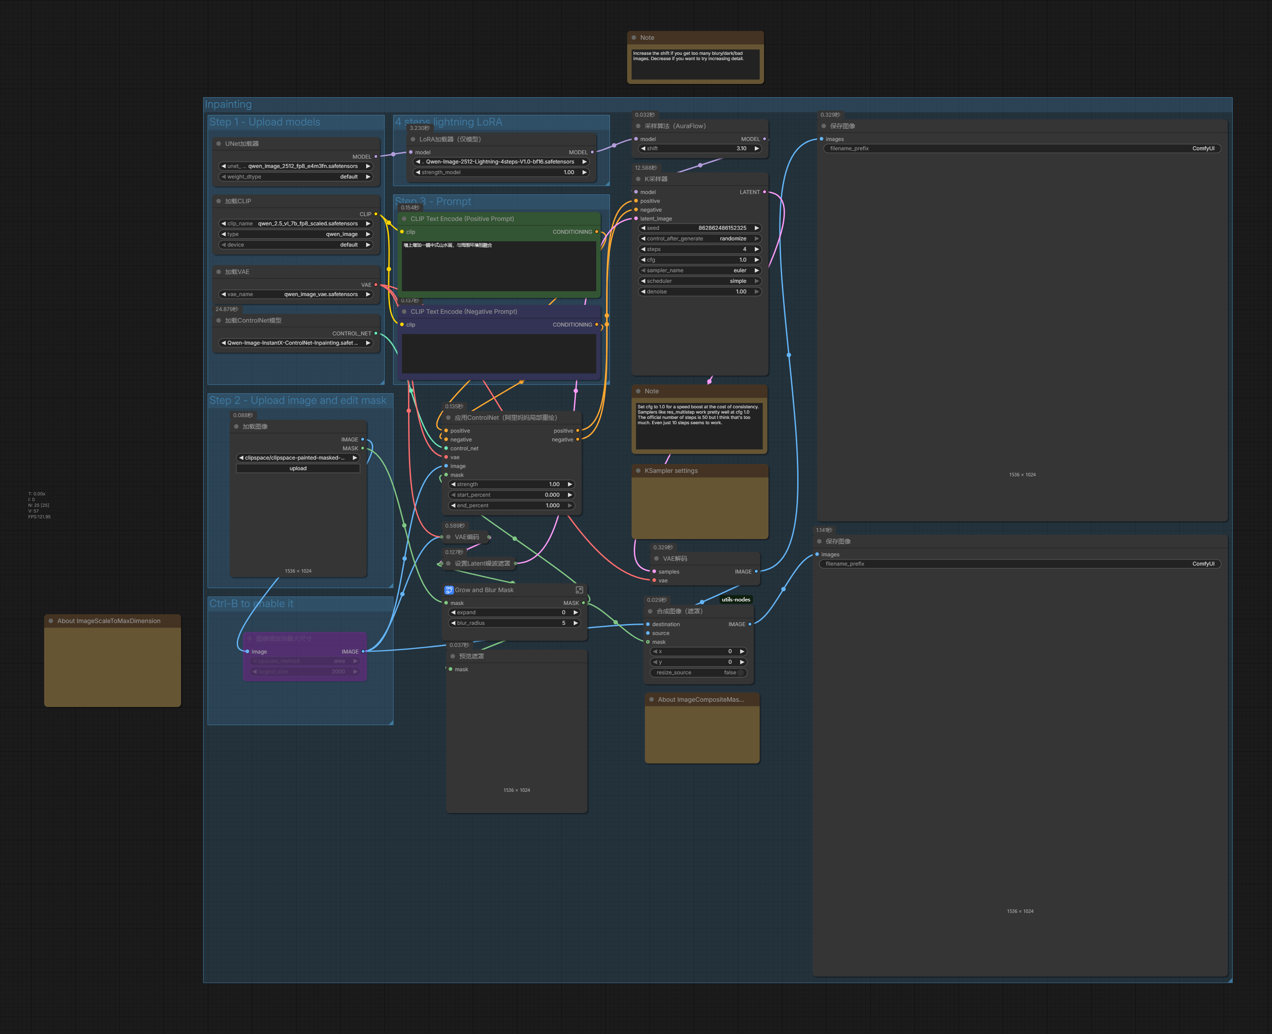The image size is (1272, 1034).
Task: Click the next-seed right arrow in K采样器
Action: (x=757, y=228)
